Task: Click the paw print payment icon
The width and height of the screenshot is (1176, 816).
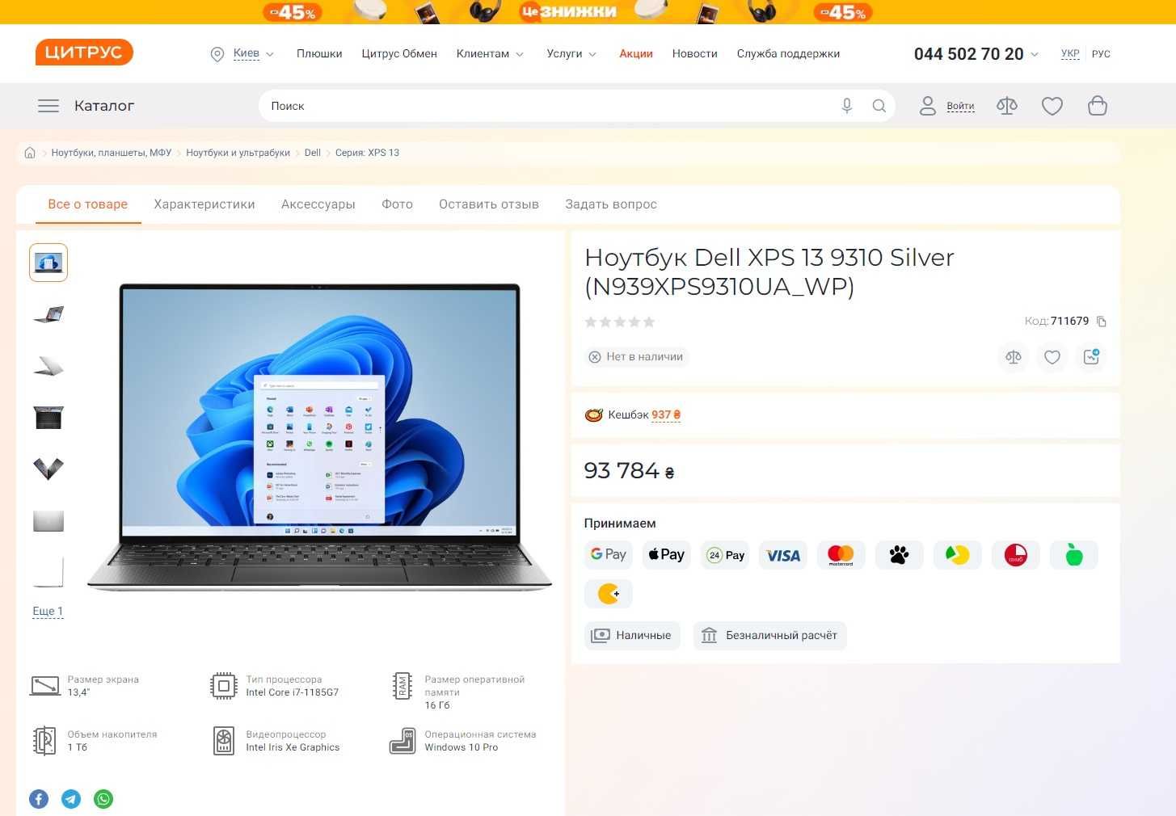Action: (x=900, y=555)
